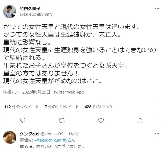Click the @takeuchikumiffy handle under the name
The image size is (162, 152).
(36, 14)
